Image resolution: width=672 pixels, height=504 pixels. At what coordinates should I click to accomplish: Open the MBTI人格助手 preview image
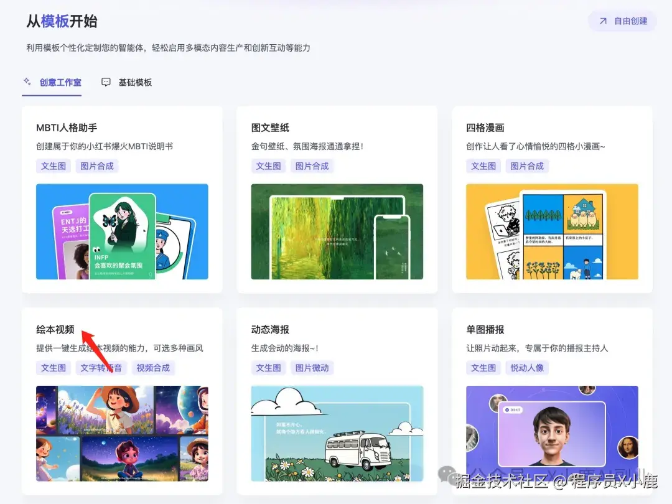click(x=122, y=231)
